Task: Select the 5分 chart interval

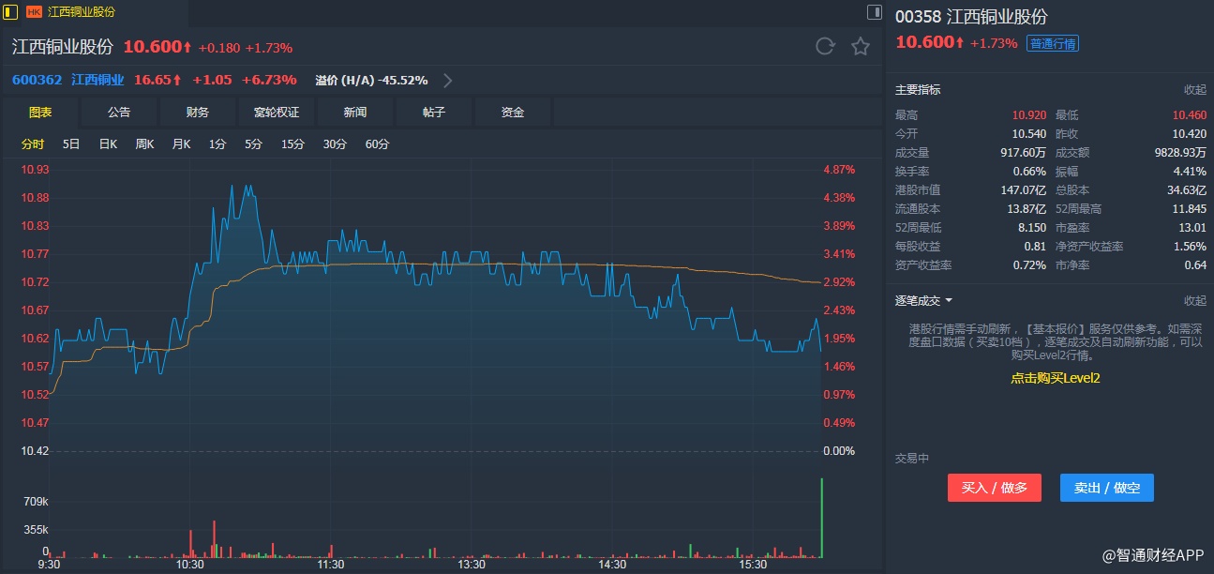Action: (254, 143)
